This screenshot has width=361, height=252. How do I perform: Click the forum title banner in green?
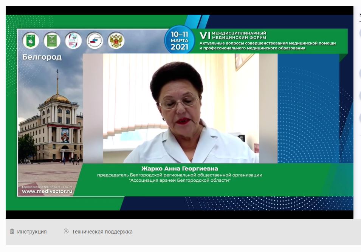(268, 41)
